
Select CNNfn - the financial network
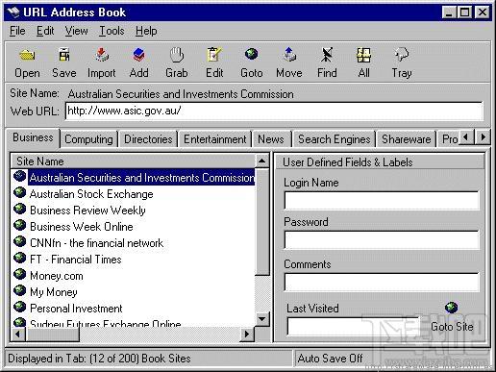click(x=96, y=243)
